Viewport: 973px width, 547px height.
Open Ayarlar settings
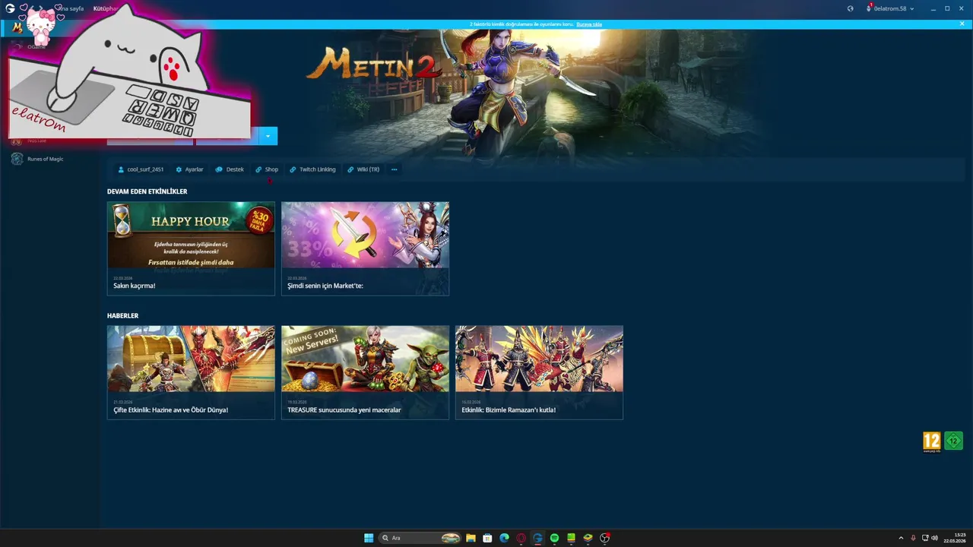[189, 169]
